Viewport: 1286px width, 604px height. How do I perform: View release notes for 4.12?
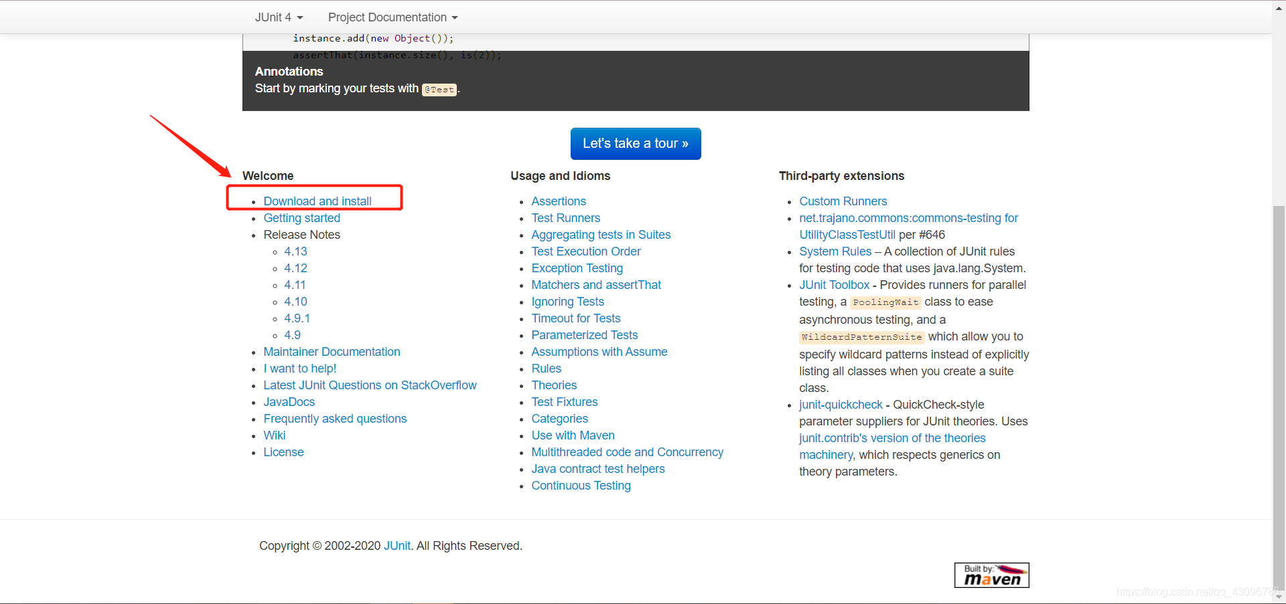coord(295,268)
